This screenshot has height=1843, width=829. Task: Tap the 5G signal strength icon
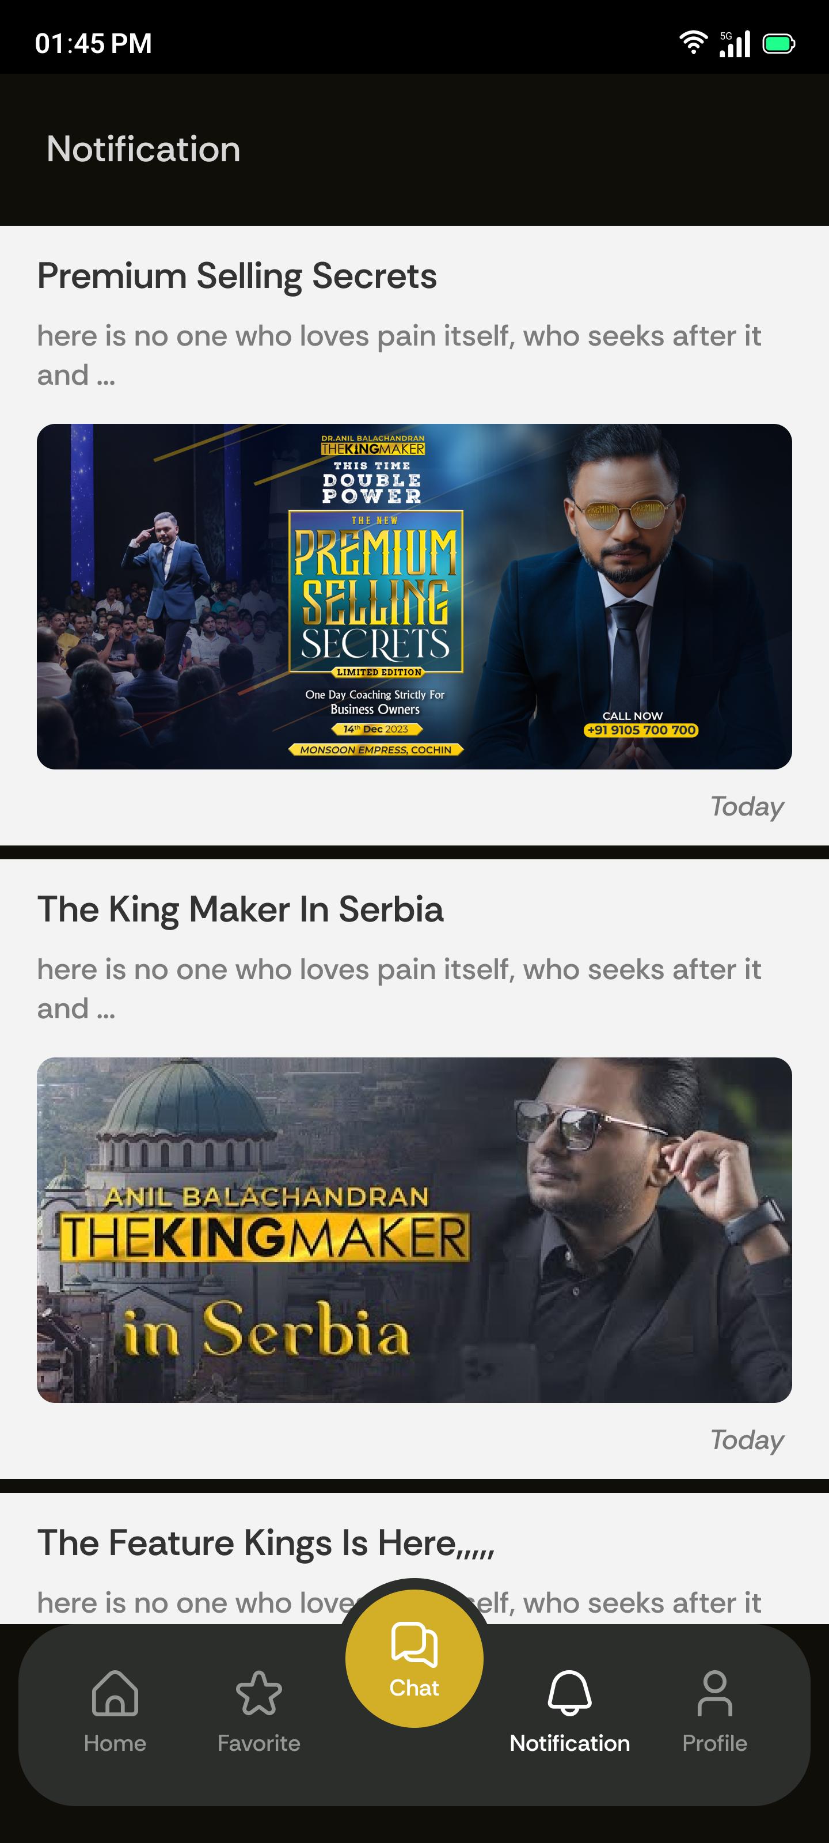coord(735,43)
